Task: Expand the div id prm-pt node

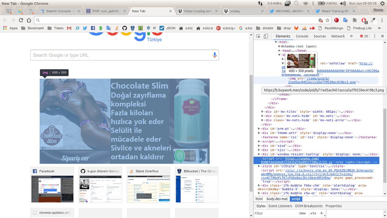Action: point(259,129)
